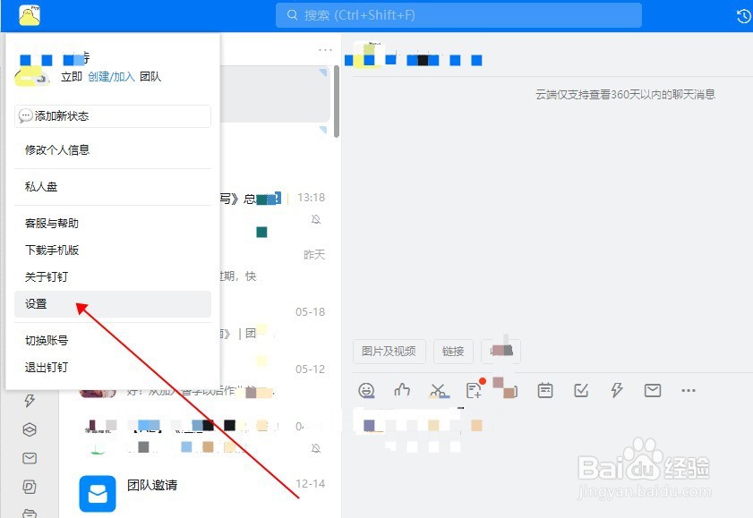Select the screenshot scissors tool
This screenshot has width=753, height=518.
pyautogui.click(x=437, y=390)
